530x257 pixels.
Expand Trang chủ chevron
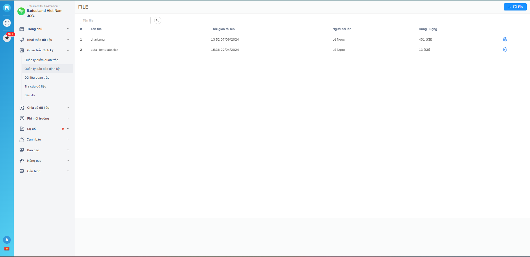coord(68,29)
